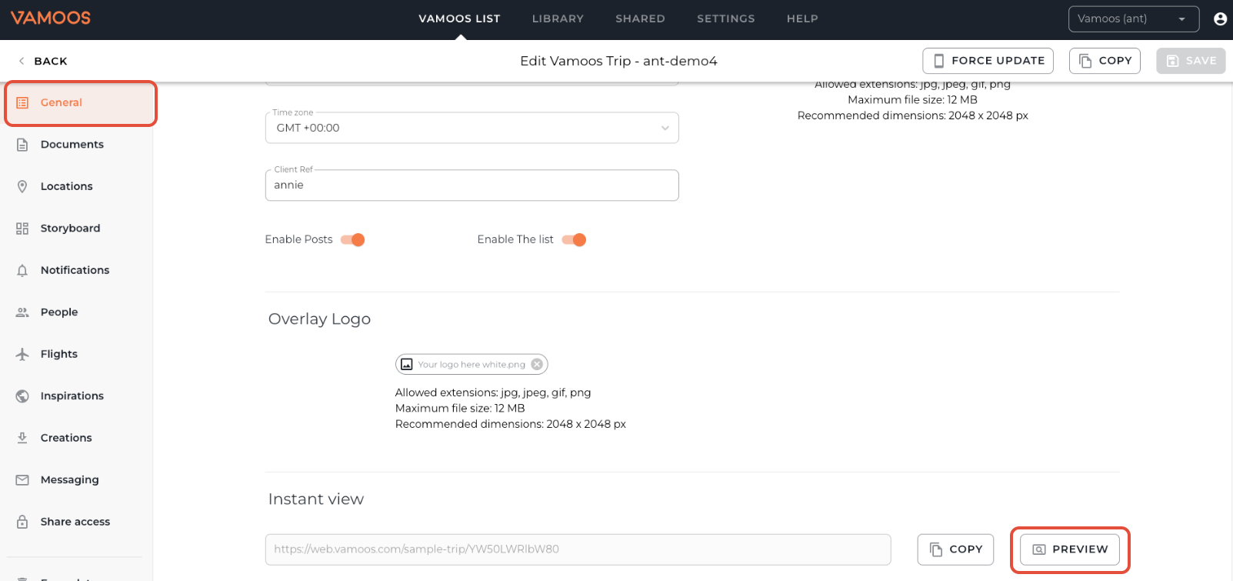Viewport: 1233px width, 581px height.
Task: Switch to the Library tab
Action: pos(558,18)
